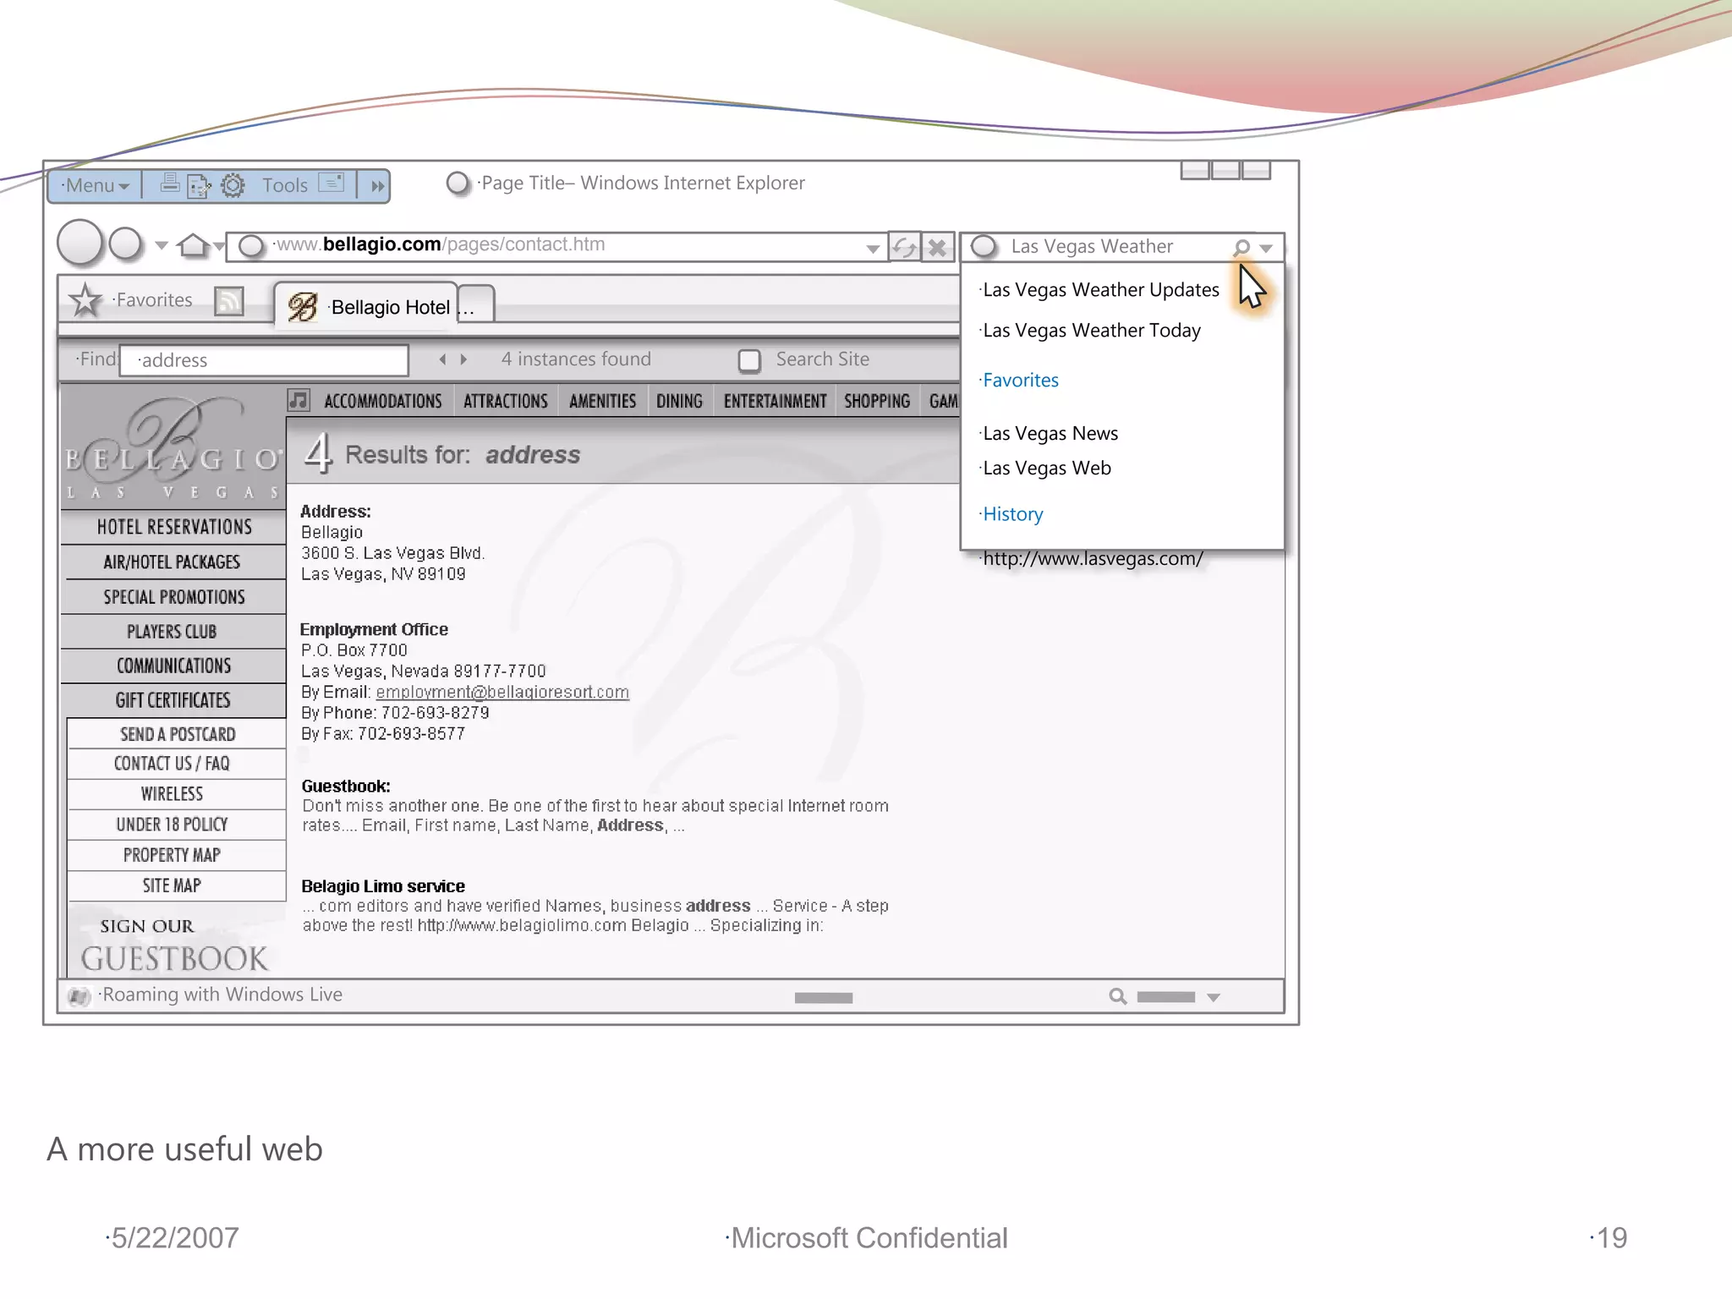Screen dimensions: 1732x1299
Task: Click the URL address bar field
Action: pos(558,246)
